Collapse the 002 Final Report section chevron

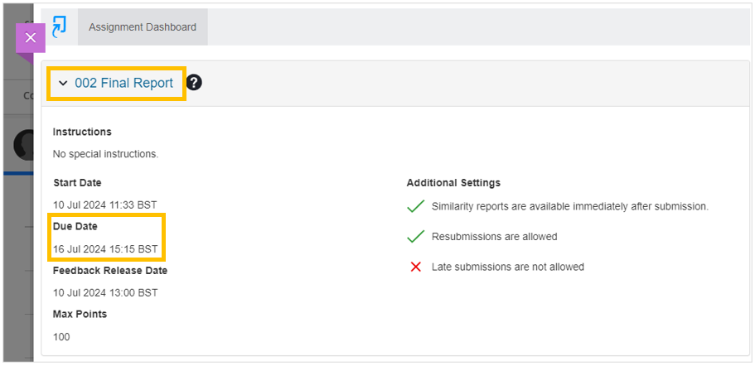(63, 83)
